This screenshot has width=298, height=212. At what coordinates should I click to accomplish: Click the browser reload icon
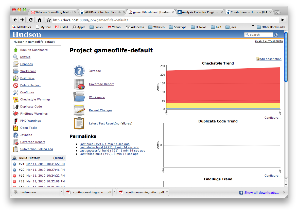click(31, 20)
